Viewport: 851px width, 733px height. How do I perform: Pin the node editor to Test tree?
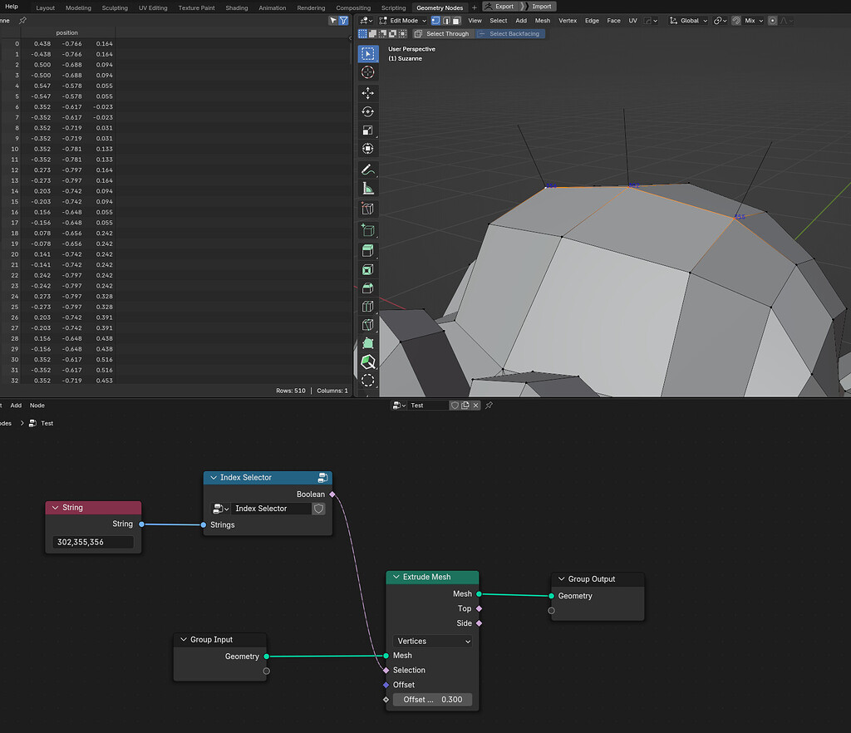click(x=489, y=406)
